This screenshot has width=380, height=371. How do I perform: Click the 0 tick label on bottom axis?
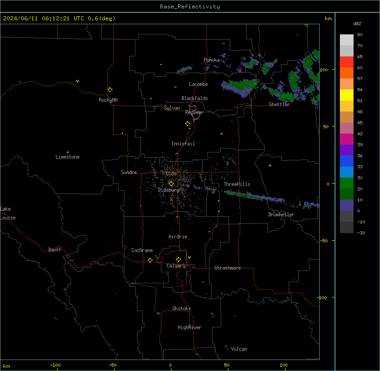(x=170, y=365)
